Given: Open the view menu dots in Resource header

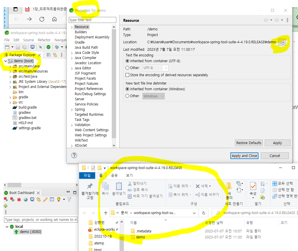Looking at the screenshot, I should [x=287, y=20].
